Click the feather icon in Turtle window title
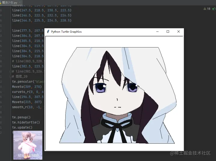The image size is (216, 161). pos(48,32)
